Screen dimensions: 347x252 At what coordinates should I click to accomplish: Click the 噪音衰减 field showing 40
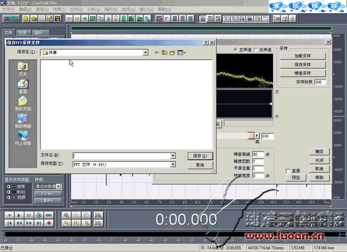[258, 154]
